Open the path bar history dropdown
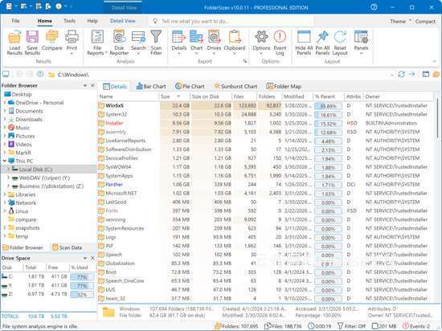The height and width of the screenshot is (331, 442). pyautogui.click(x=392, y=75)
